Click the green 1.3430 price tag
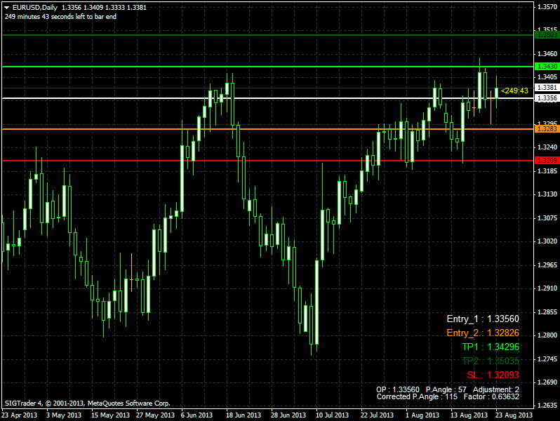560x421 pixels. [x=546, y=66]
